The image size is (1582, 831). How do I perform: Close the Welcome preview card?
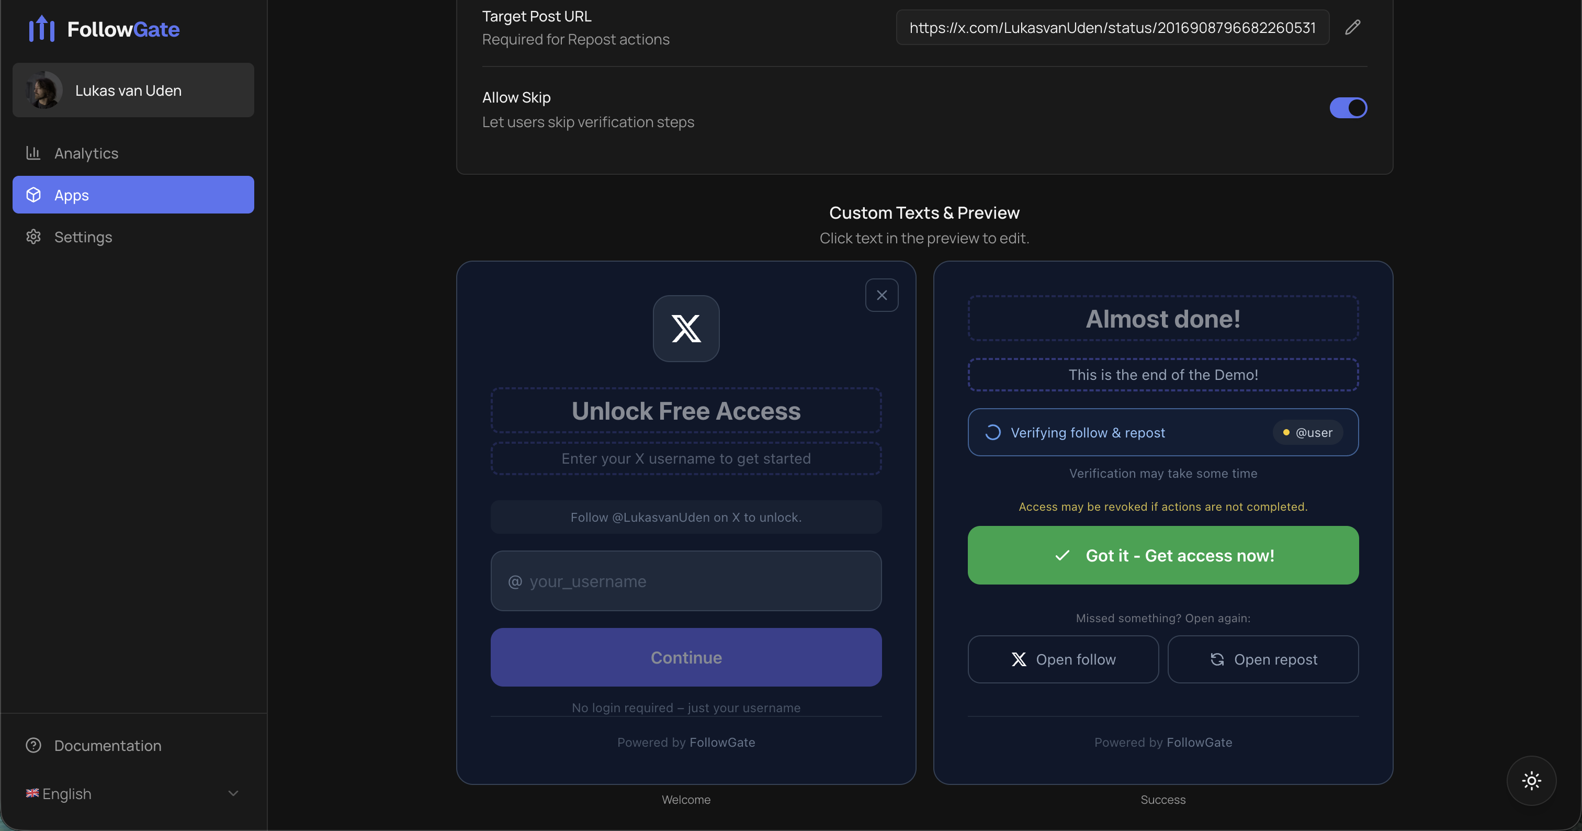click(x=882, y=295)
